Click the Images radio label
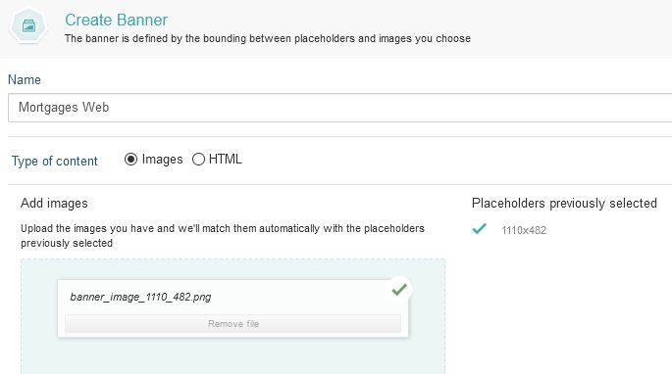This screenshot has width=672, height=374. point(162,160)
